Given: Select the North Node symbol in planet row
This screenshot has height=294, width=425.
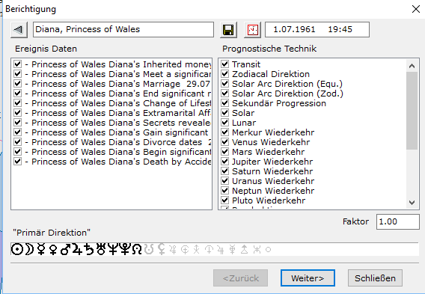Looking at the screenshot, I should 137,250.
